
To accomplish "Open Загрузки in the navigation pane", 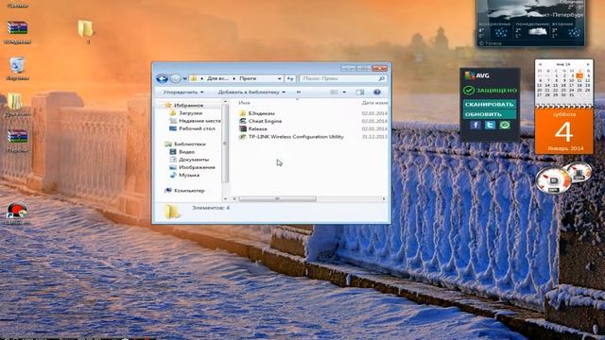I will click(186, 113).
